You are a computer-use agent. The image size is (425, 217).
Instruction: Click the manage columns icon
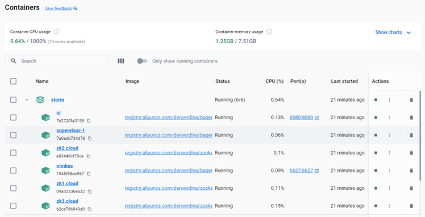[x=121, y=61]
